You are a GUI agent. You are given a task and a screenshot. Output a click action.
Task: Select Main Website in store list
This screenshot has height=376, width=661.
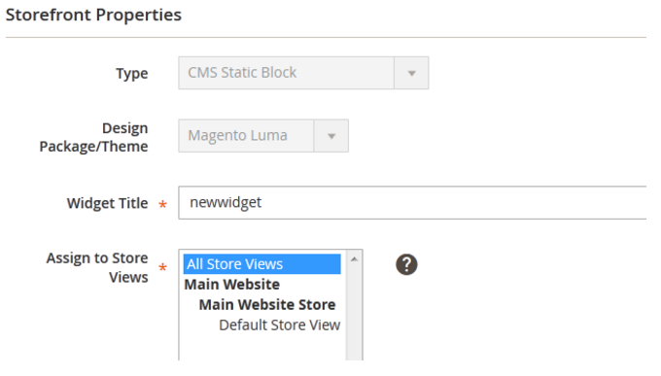click(232, 285)
